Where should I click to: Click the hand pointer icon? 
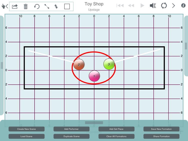4,6
